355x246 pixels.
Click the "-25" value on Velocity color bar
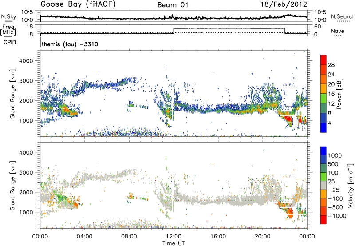coord(334,190)
